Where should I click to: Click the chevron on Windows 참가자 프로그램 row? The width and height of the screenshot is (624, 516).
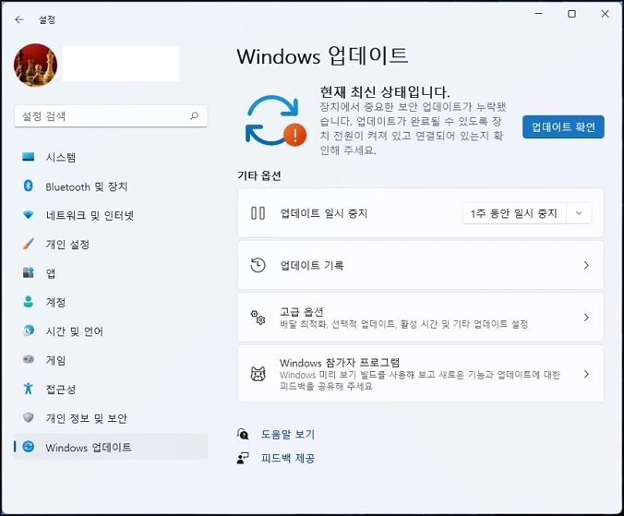586,374
